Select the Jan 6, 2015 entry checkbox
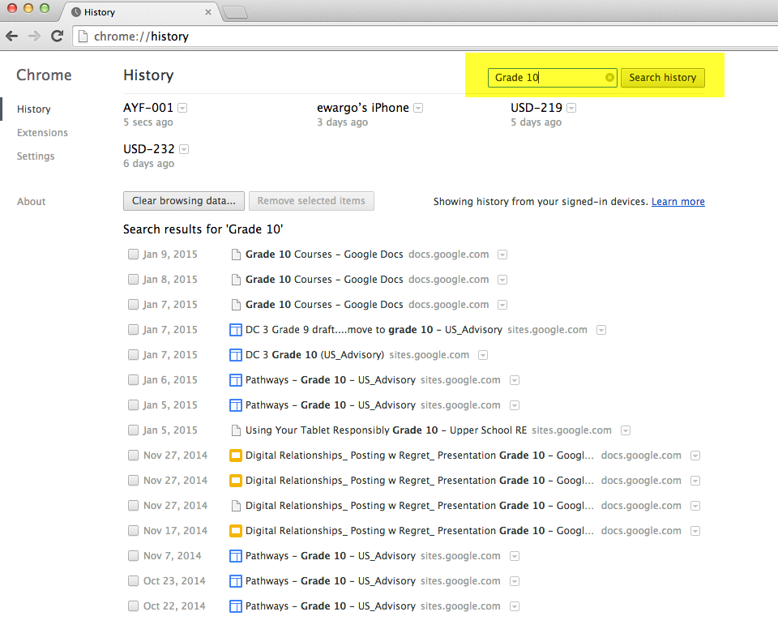Viewport: 778px width, 629px height. click(x=133, y=380)
